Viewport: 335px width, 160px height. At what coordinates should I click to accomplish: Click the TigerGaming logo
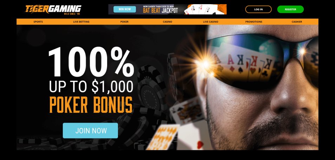pyautogui.click(x=53, y=9)
